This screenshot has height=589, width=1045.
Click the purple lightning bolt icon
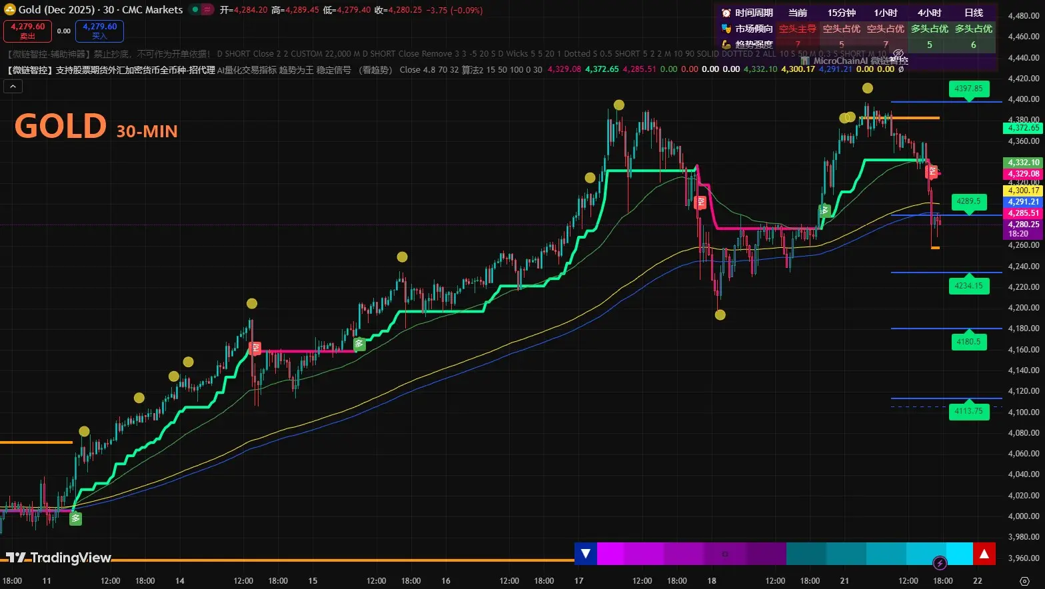tap(940, 564)
